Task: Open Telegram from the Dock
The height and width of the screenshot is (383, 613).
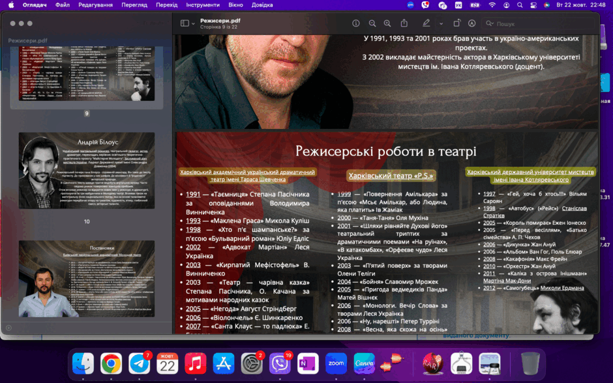Action: click(139, 363)
